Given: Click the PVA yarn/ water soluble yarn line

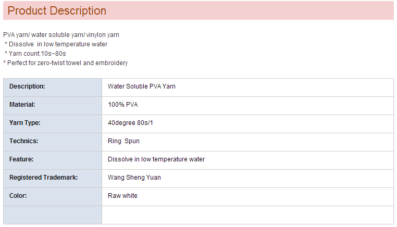Looking at the screenshot, I should [61, 35].
